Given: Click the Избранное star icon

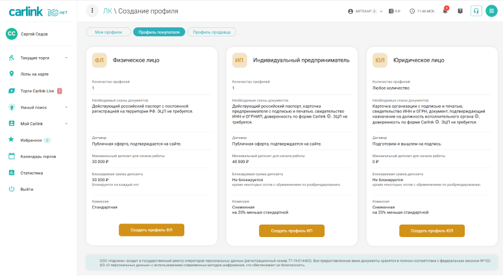Looking at the screenshot, I should tap(12, 140).
